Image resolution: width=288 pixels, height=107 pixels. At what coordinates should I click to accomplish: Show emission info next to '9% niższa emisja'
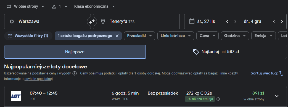pos(218,99)
